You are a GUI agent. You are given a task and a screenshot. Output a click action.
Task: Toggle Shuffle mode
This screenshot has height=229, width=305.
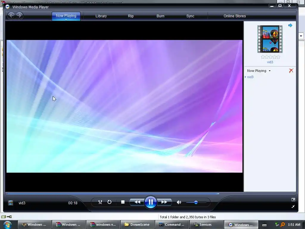100,202
